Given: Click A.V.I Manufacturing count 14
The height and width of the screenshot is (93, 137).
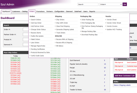Looking at the screenshot, I should pyautogui.click(x=105, y=75).
